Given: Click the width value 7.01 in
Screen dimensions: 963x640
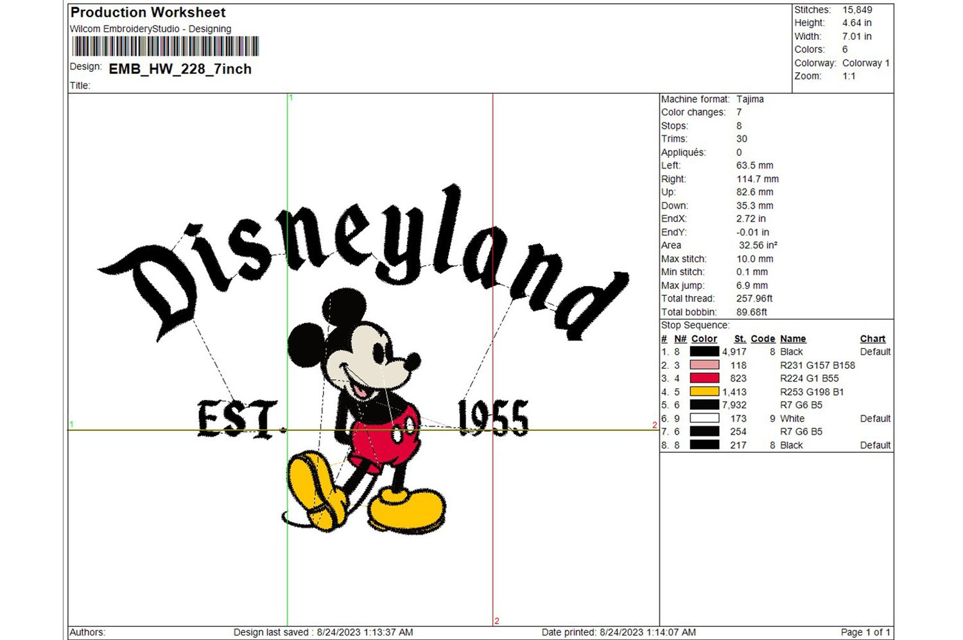Looking at the screenshot, I should pyautogui.click(x=857, y=37).
